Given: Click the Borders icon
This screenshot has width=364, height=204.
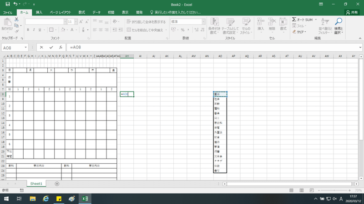Looking at the screenshot, I should (51, 30).
